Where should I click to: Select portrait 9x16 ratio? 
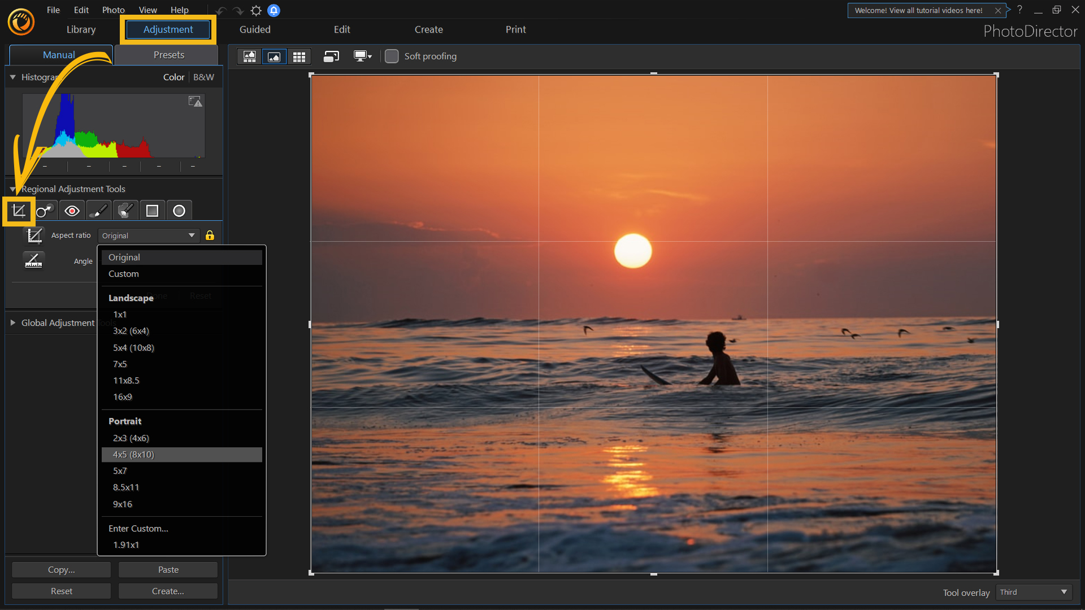coord(182,504)
